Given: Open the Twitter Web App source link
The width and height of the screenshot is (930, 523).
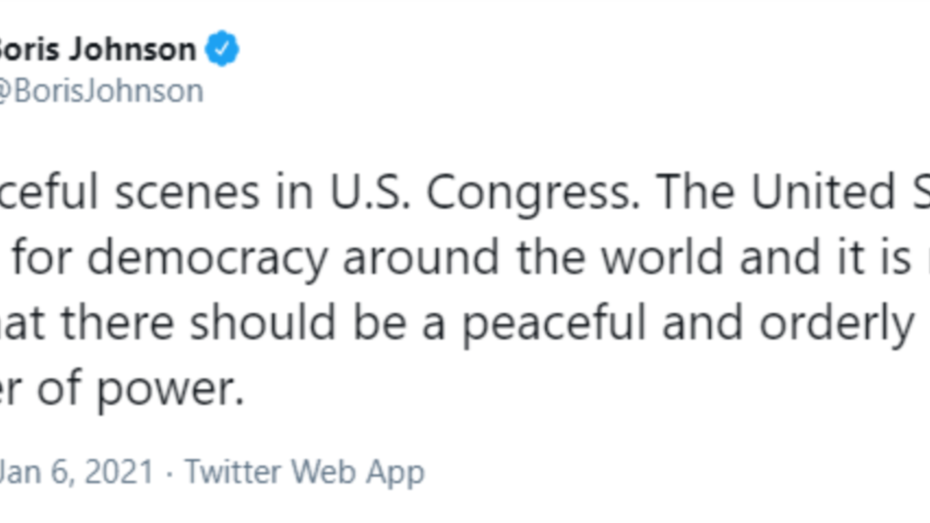Looking at the screenshot, I should click(x=305, y=472).
